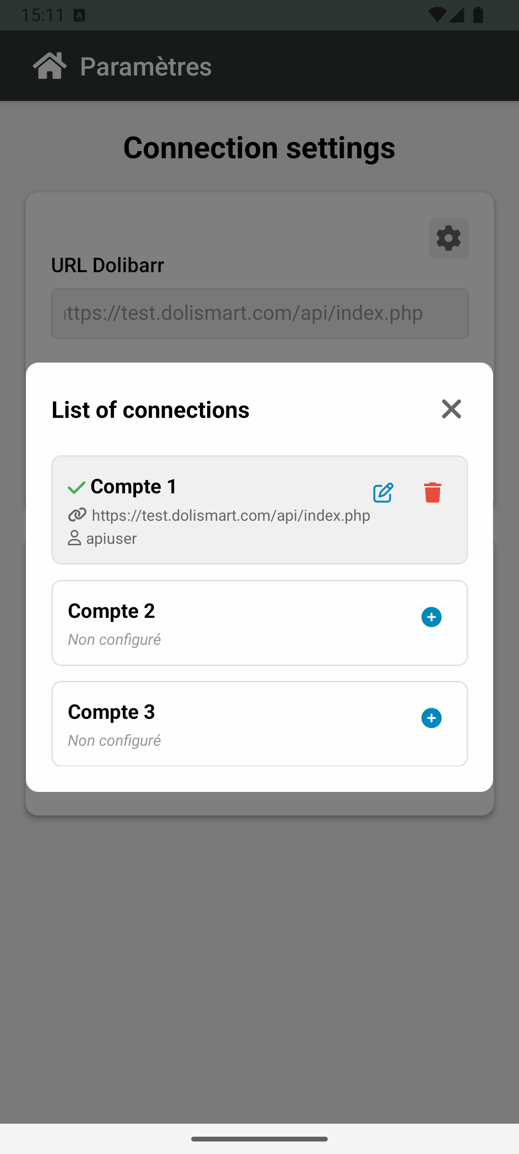Tap the home icon in header
The width and height of the screenshot is (519, 1154).
[49, 65]
